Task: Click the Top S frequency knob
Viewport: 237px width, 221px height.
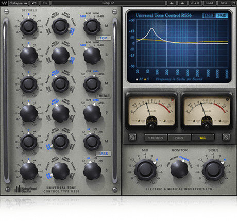Action: 92,56
